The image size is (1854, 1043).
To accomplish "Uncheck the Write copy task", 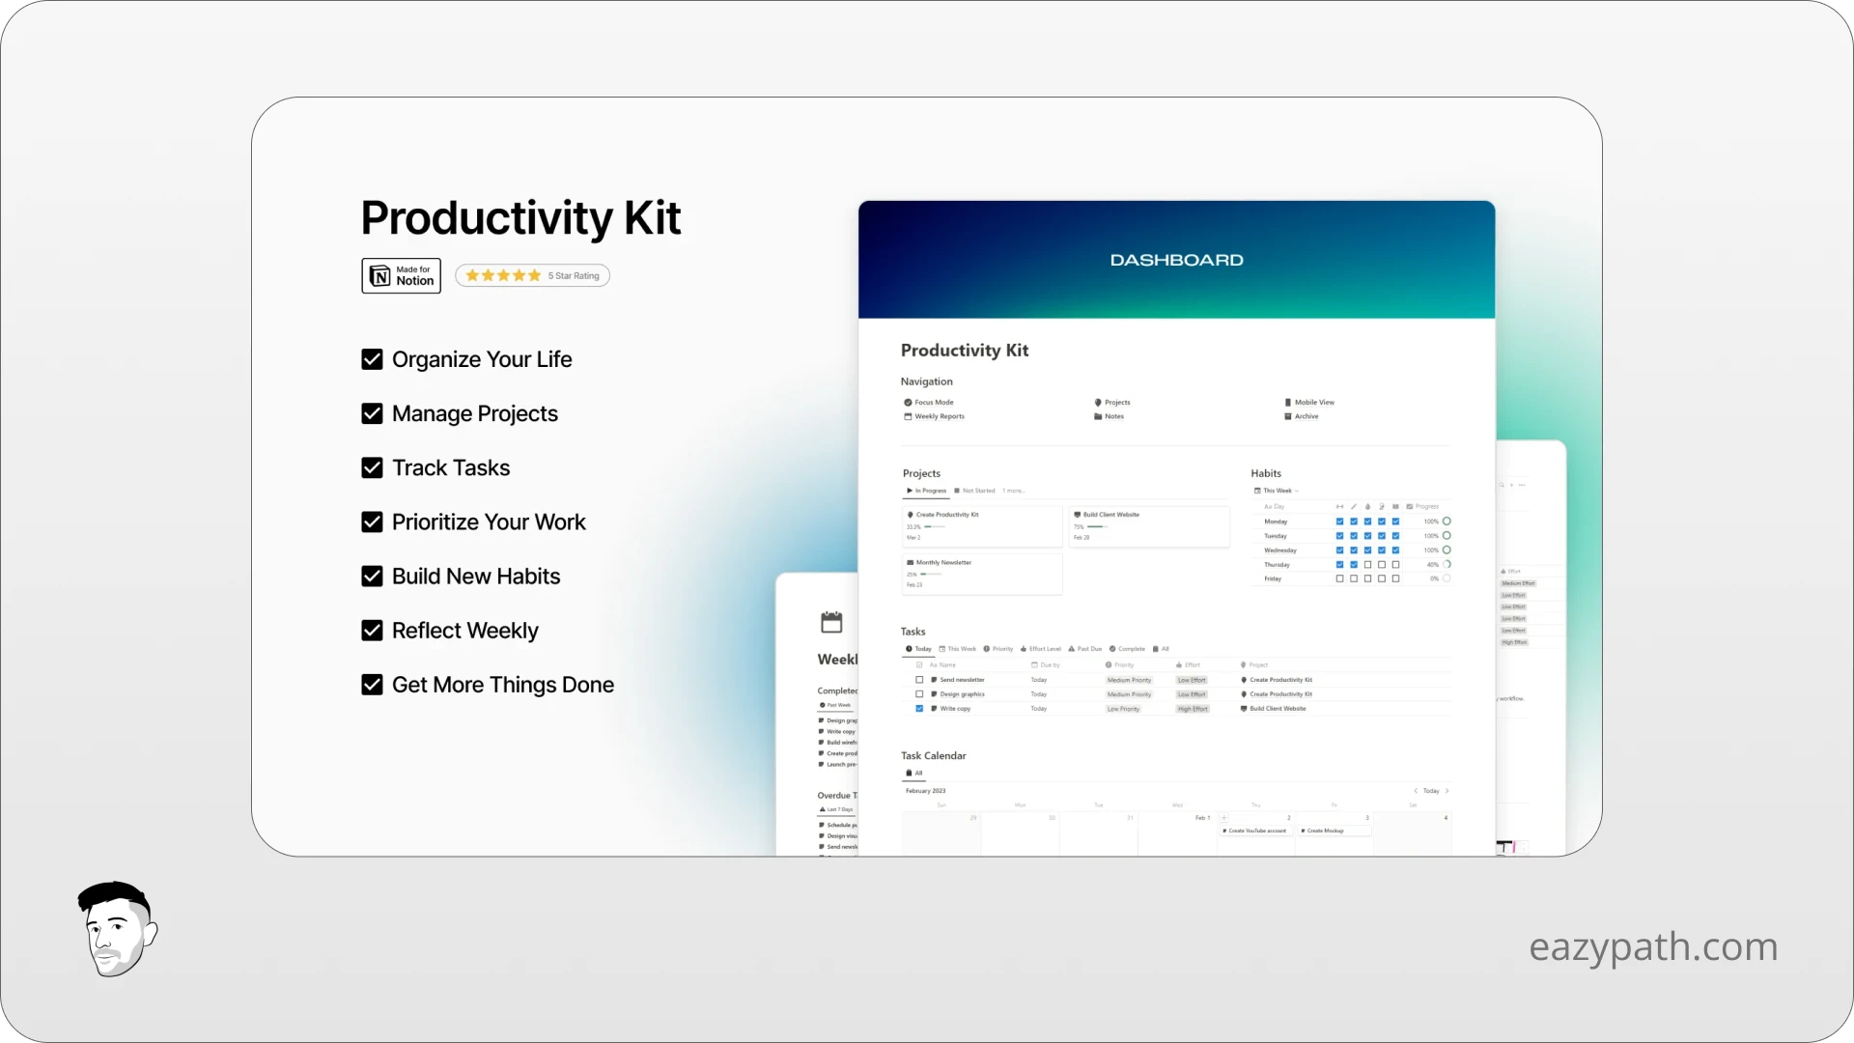I will click(919, 709).
